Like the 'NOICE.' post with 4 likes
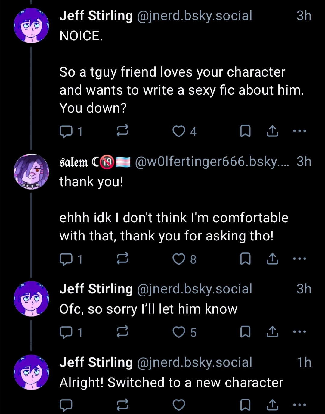Screen dimensions: 325x414 [x=179, y=131]
